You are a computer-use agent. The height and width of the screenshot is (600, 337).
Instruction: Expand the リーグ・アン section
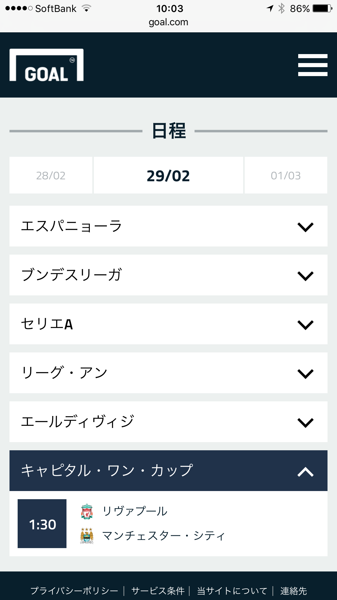(168, 373)
